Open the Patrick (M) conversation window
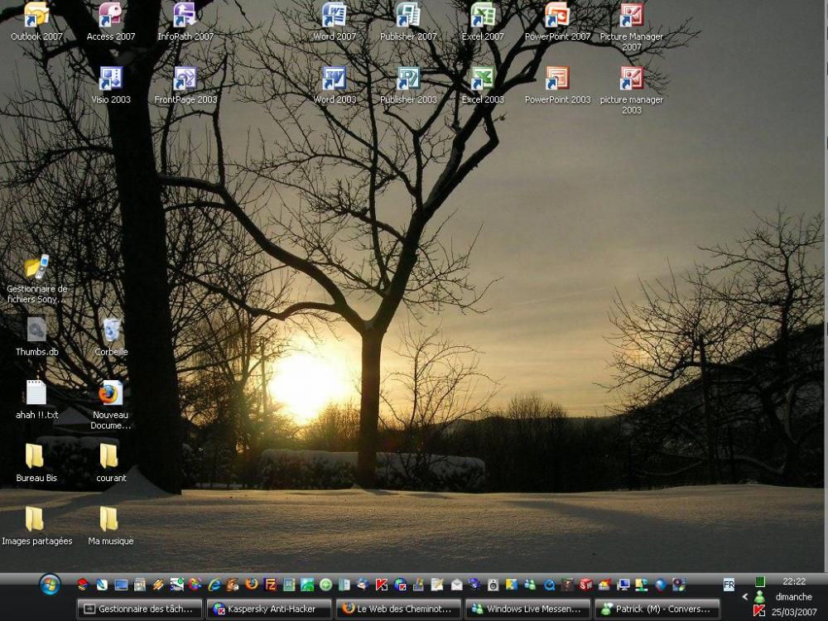Viewport: 828px width, 621px height. click(x=657, y=609)
